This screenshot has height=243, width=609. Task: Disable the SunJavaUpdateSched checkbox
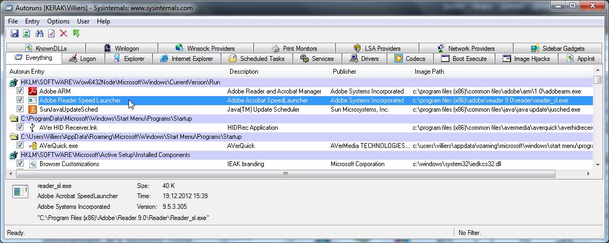(20, 109)
